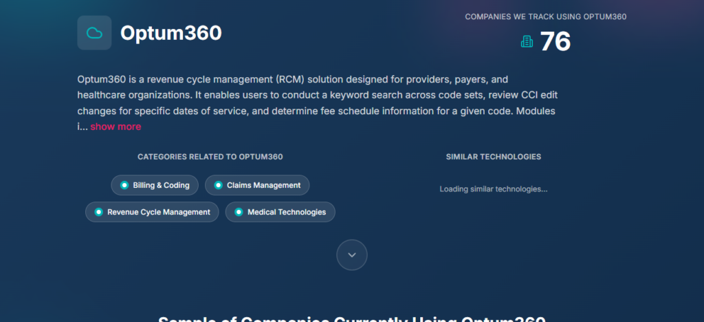Image resolution: width=704 pixels, height=322 pixels.
Task: Click the 'Similar Technologies' heading
Action: click(494, 157)
